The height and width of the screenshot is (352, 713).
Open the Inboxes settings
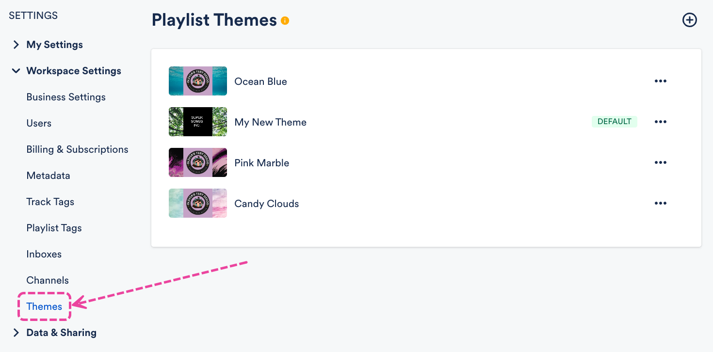pos(44,254)
